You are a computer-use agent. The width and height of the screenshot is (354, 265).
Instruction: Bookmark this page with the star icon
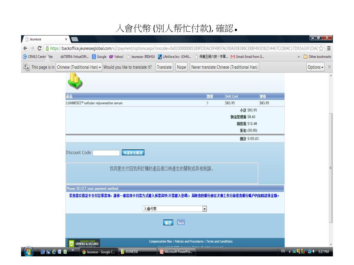tap(321, 48)
